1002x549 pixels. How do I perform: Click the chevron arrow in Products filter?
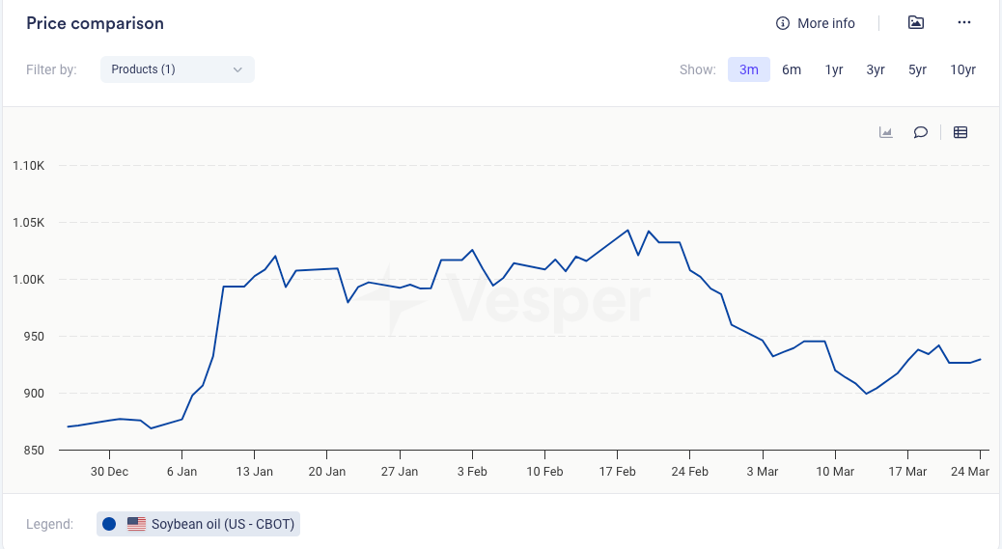[237, 69]
